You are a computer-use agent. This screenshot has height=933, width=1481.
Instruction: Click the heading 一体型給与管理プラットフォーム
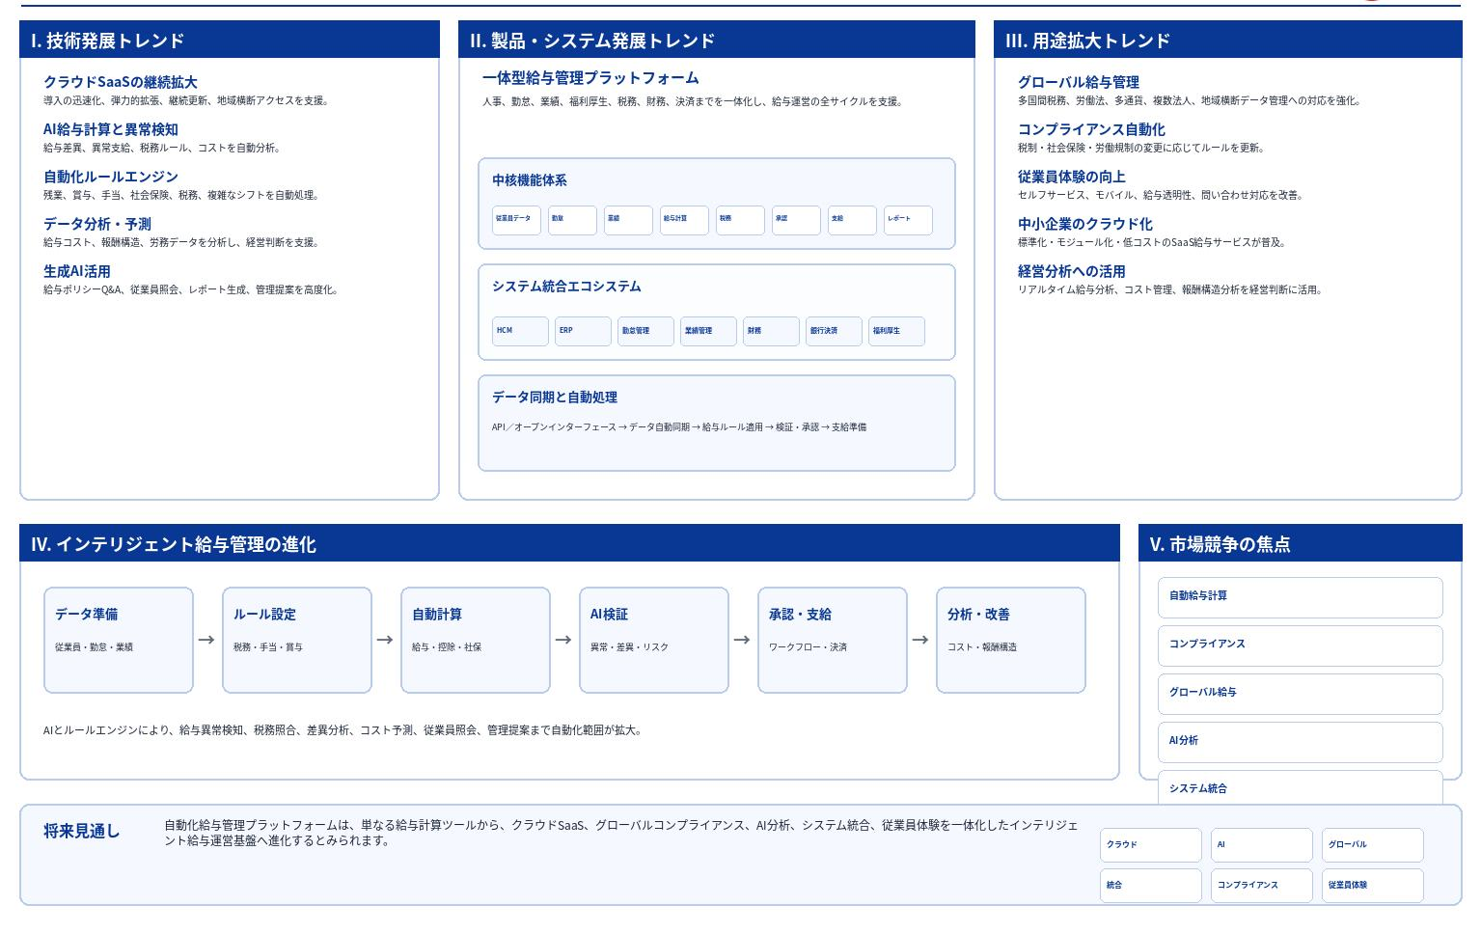click(x=590, y=77)
